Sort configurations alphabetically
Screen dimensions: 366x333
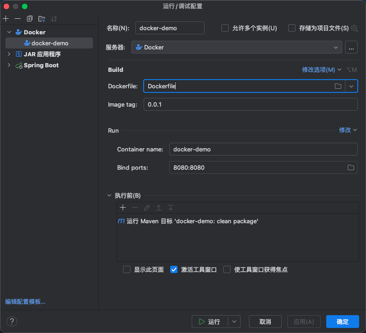point(54,19)
